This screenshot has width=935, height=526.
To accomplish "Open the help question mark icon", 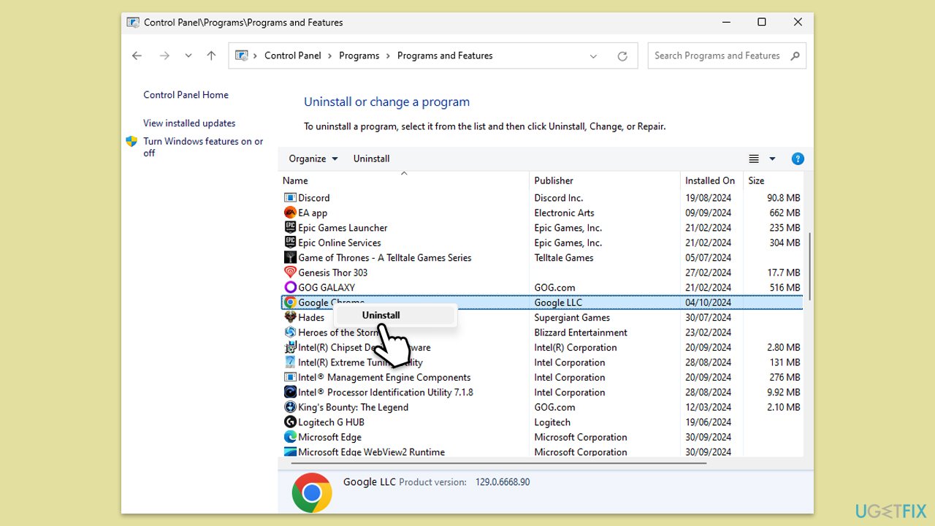I will point(798,159).
